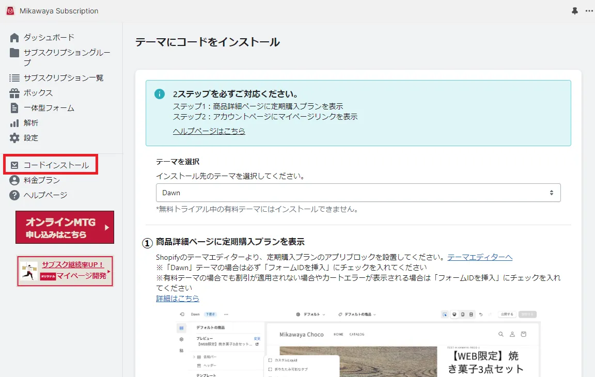This screenshot has height=377, width=595.
Task: Go to サブスクリプション一覧 page
Action: click(x=64, y=78)
